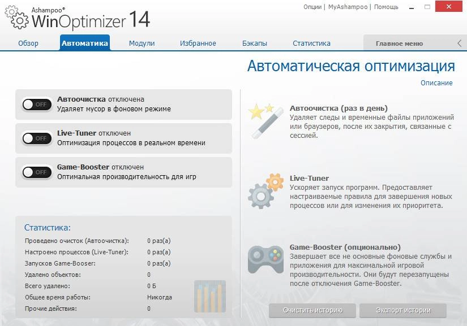Go to the Избранное tab
Viewport: 467px width, 326px height.
click(x=198, y=44)
